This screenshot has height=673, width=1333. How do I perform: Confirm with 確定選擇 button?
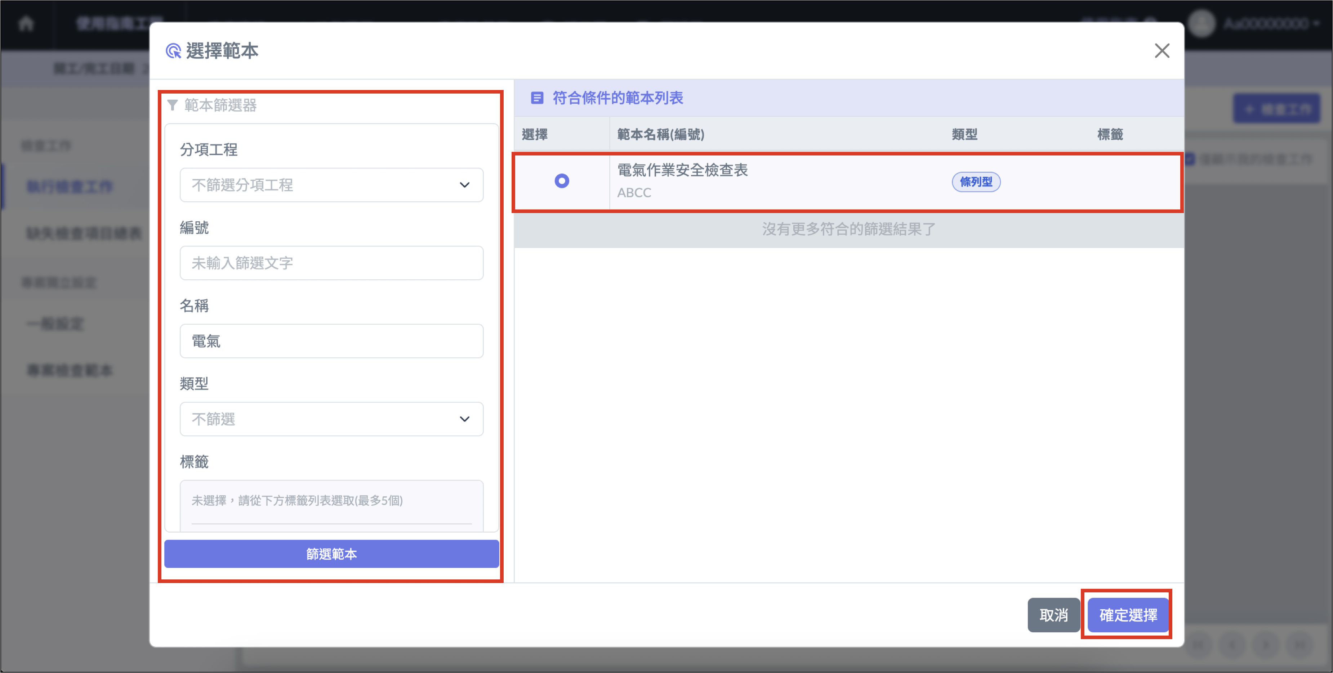pos(1128,615)
